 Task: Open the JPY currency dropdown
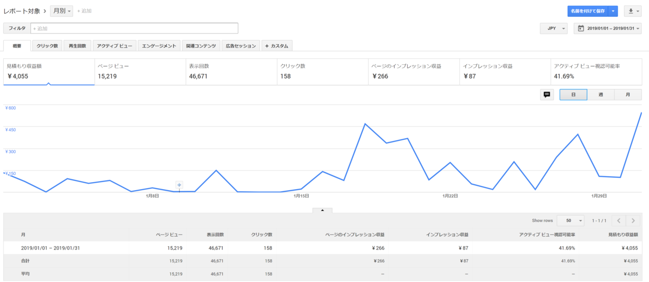pyautogui.click(x=554, y=29)
